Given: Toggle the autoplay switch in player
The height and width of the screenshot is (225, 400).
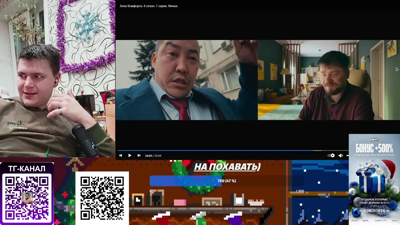Looking at the screenshot, I should pos(331,156).
